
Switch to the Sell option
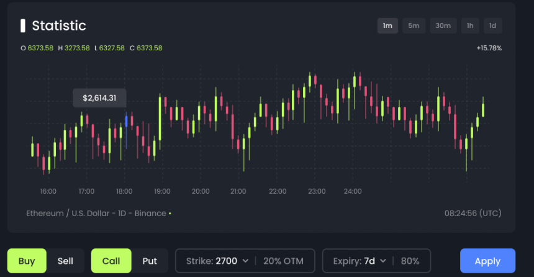click(65, 261)
